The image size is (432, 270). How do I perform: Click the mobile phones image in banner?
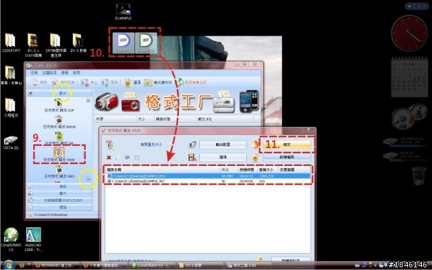[x=249, y=101]
